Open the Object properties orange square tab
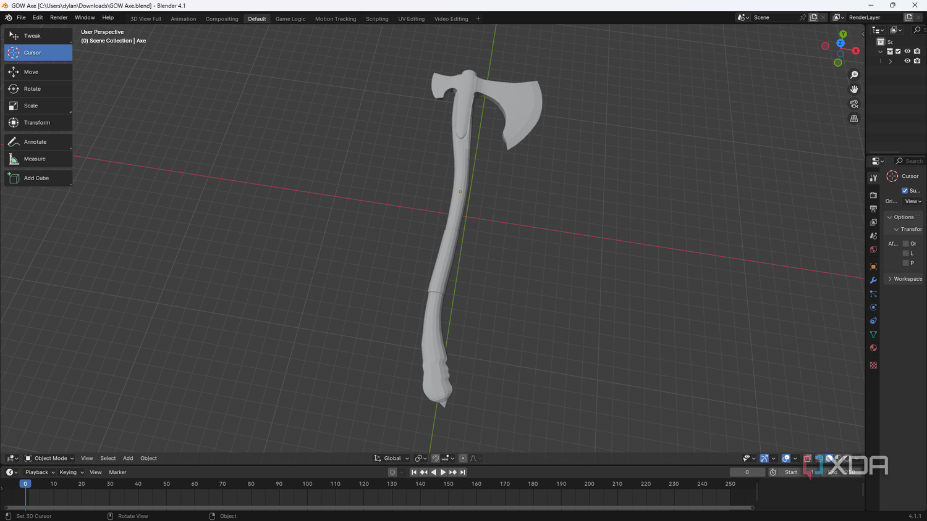This screenshot has width=927, height=521. pyautogui.click(x=873, y=267)
